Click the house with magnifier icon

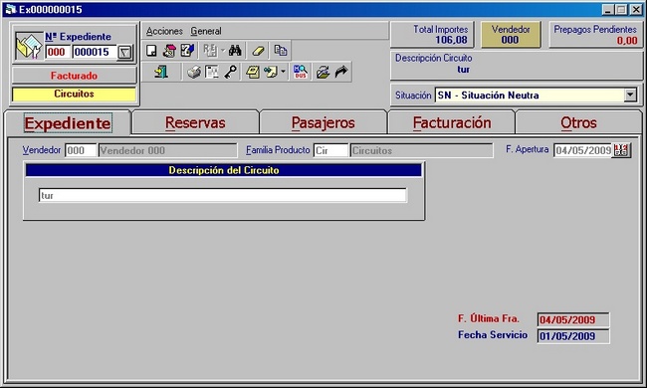tap(169, 51)
